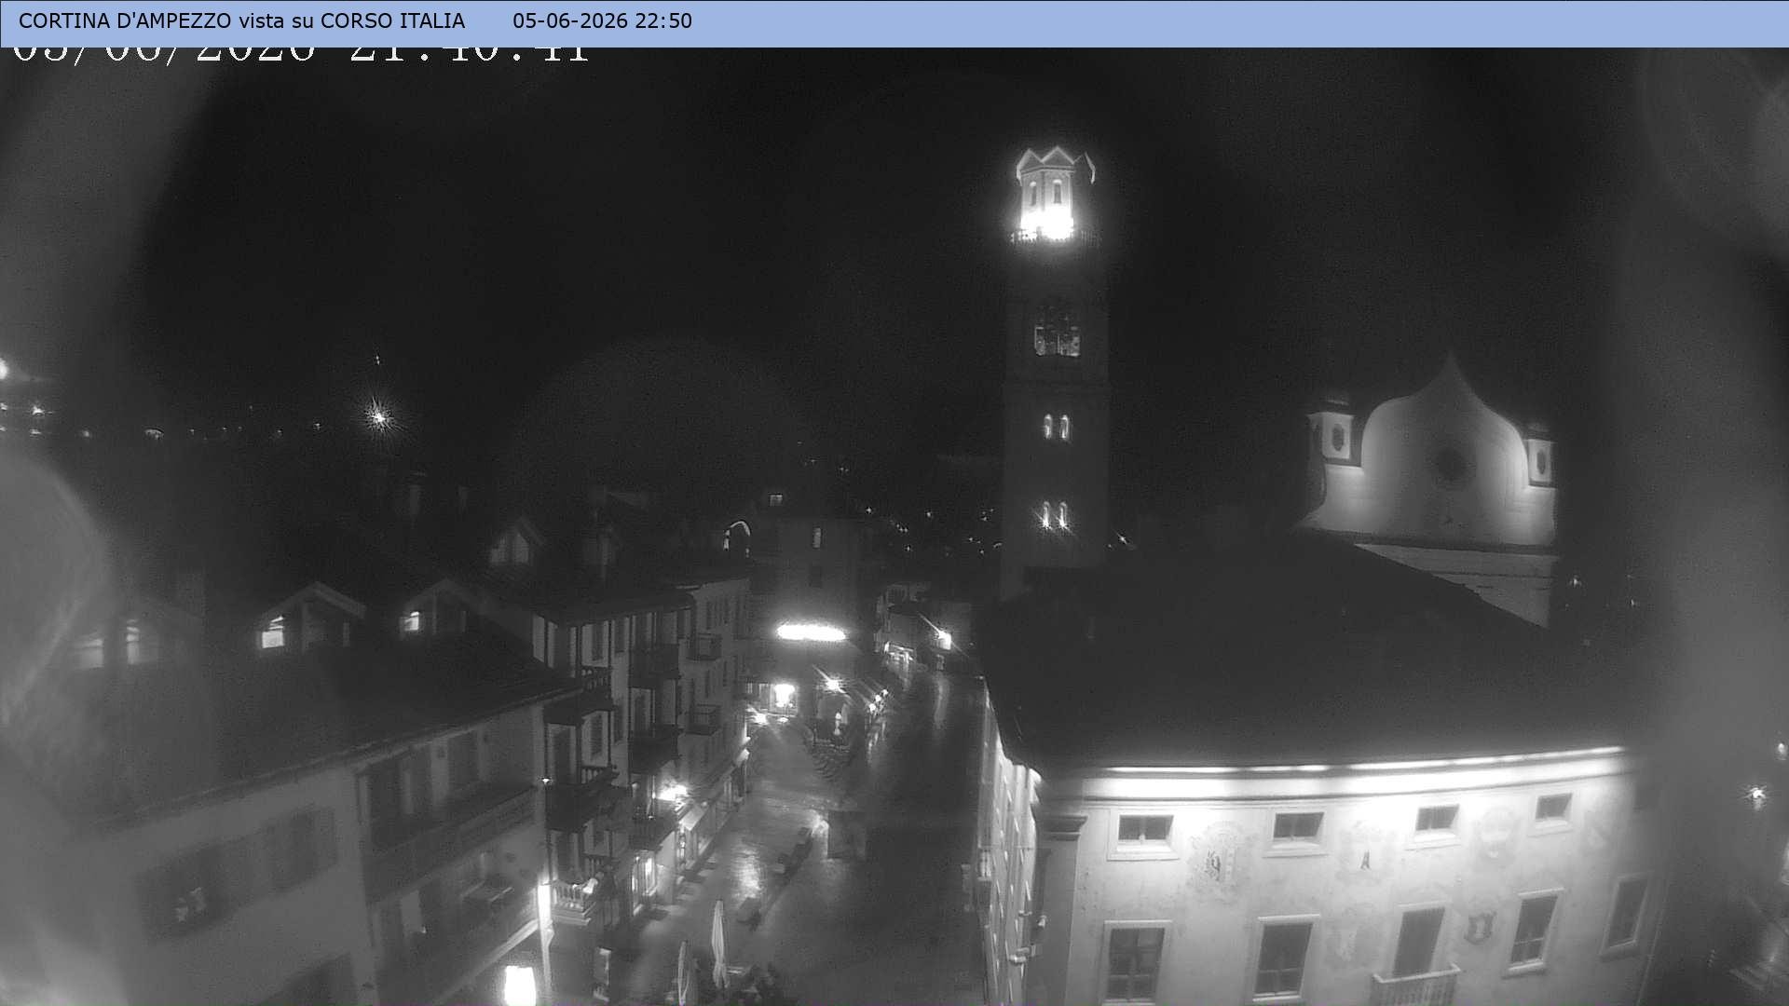Click the illuminated bell tower top
1789x1006 pixels.
(1055, 195)
